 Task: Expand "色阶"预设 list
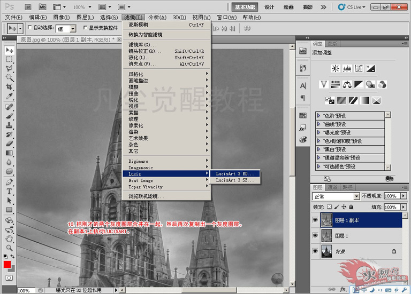tap(319, 115)
